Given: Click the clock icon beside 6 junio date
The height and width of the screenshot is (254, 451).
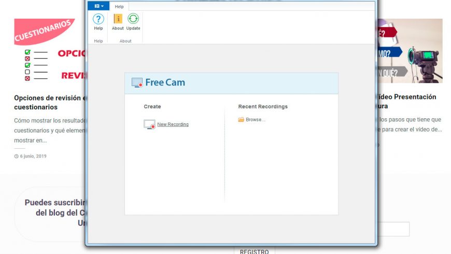Looking at the screenshot, I should 17,156.
